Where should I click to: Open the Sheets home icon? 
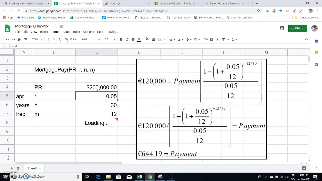pos(8,28)
